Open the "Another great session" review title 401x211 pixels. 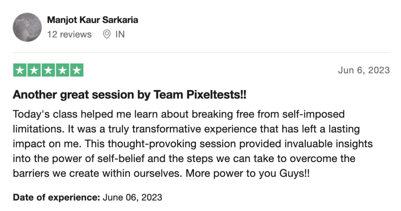tap(130, 95)
